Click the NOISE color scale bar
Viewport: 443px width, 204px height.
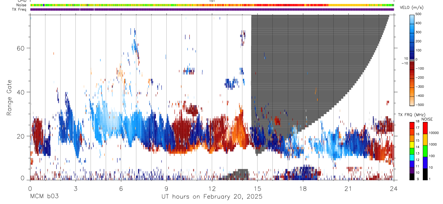[x=426, y=151]
